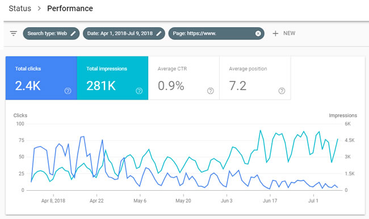Edit the Date range pencil icon

(x=159, y=33)
